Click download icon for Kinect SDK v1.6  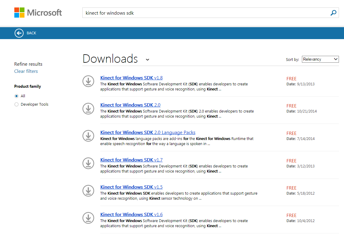[x=88, y=218]
